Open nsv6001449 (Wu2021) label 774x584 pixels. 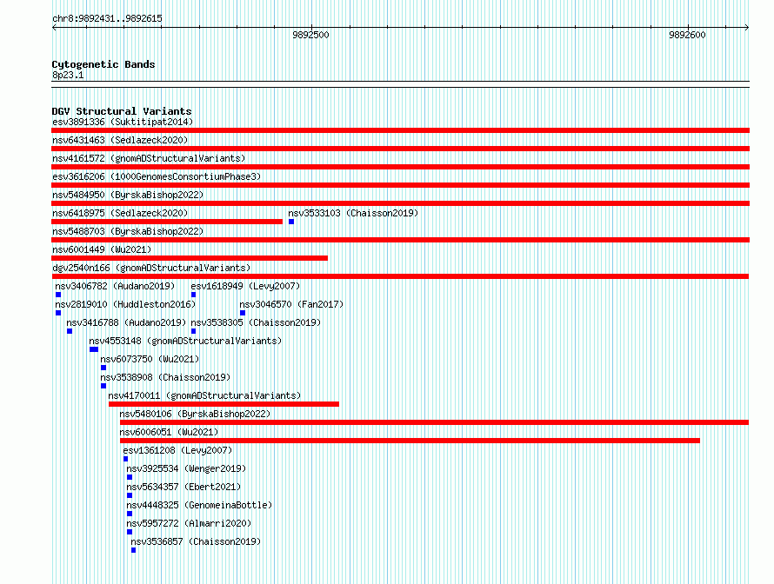click(x=102, y=249)
